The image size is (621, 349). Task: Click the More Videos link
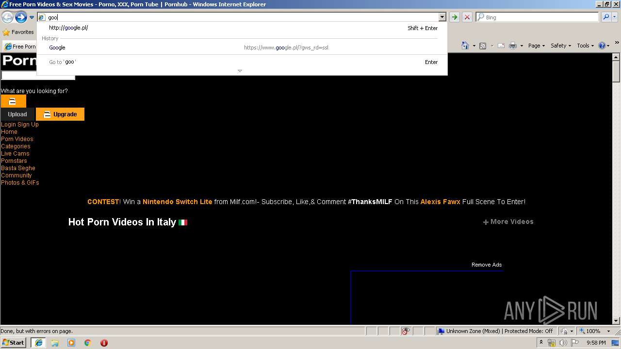pos(508,222)
